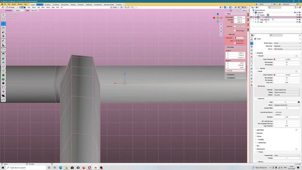
Task: Toggle Collection visibility eye in outliner
Action: [x=297, y=13]
